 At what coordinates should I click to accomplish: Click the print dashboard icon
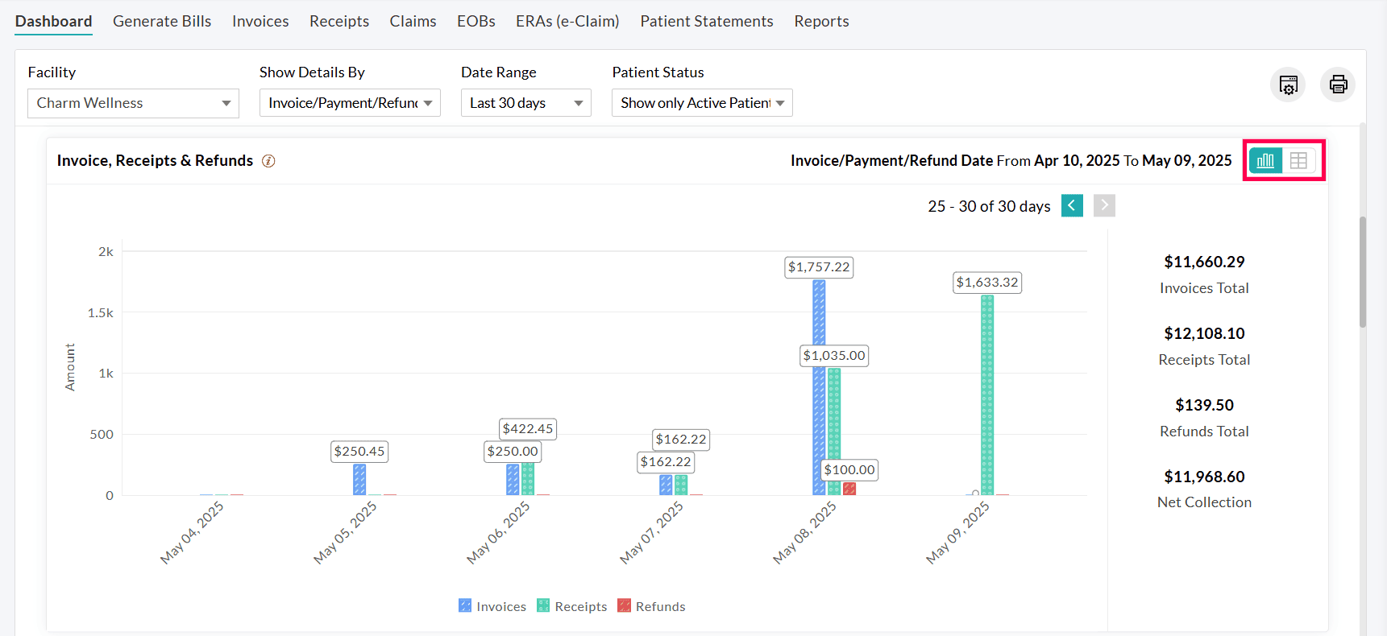coord(1338,85)
